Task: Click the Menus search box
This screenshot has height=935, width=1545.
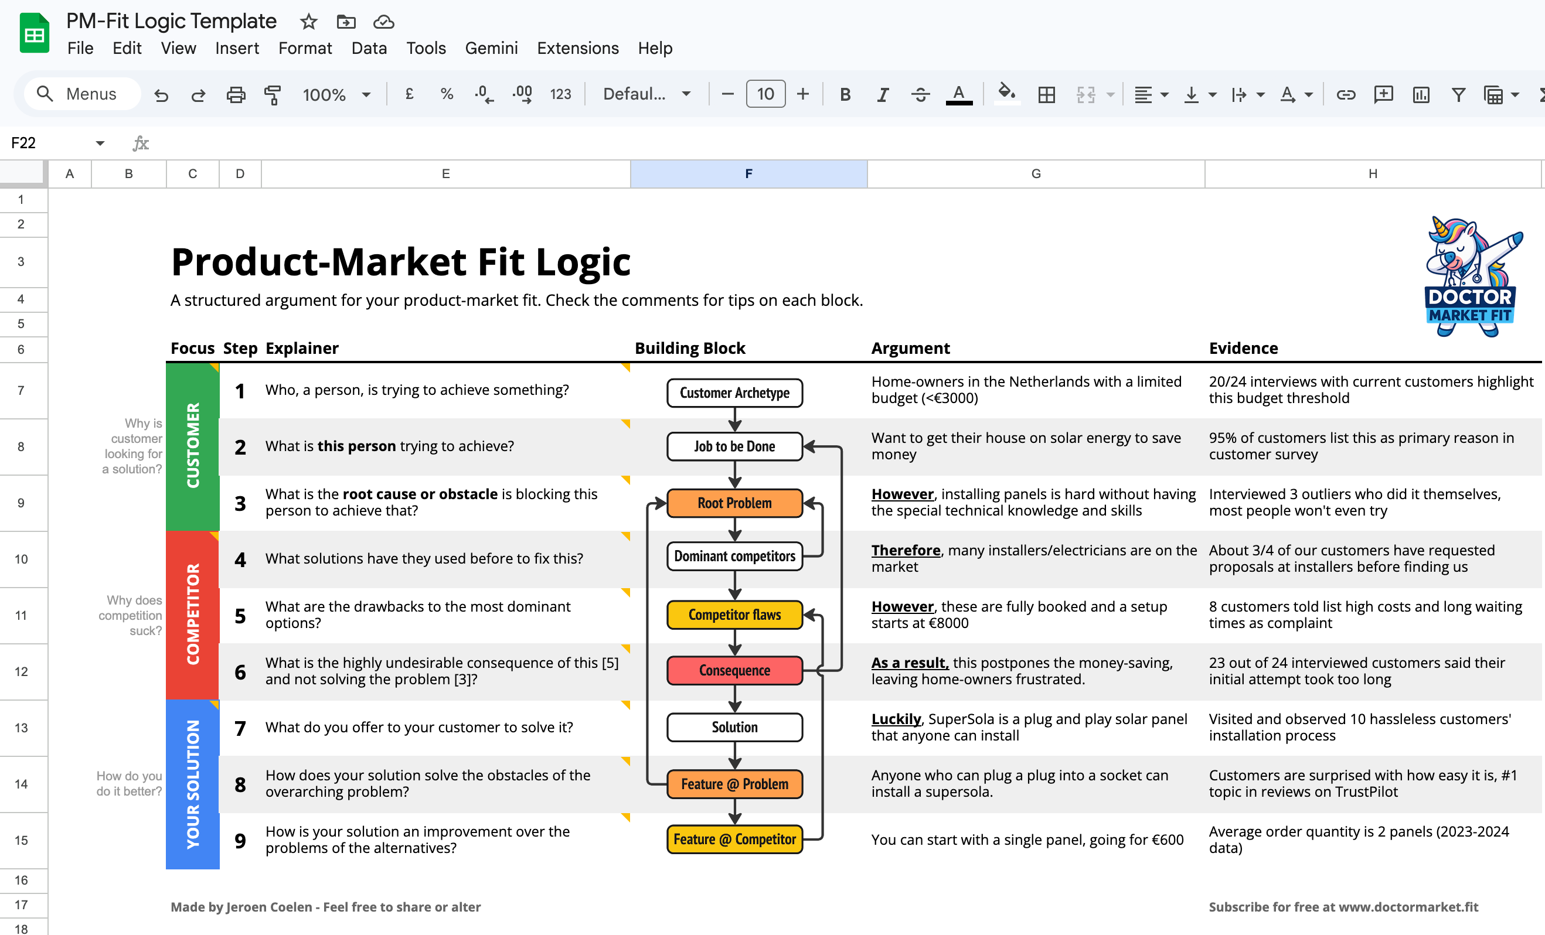Action: click(83, 94)
